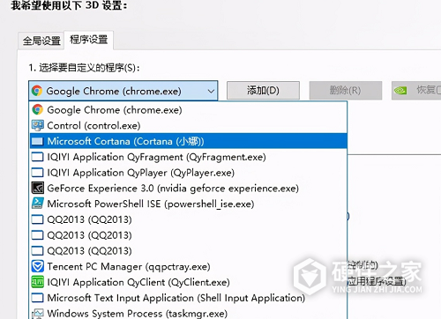Select Tencent PC Manager (qqpctray.exe)

188,266
